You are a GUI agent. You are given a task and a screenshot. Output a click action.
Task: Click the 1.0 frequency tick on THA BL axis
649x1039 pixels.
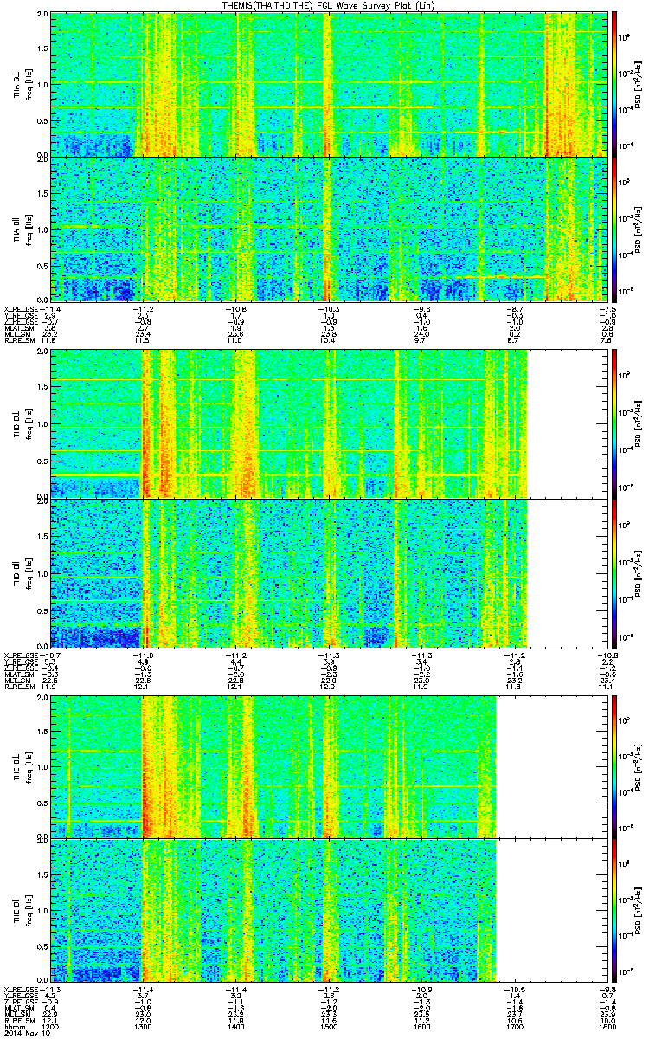42,84
